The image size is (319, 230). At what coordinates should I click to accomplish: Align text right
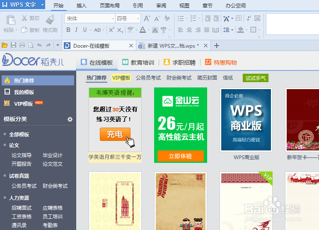198,30
